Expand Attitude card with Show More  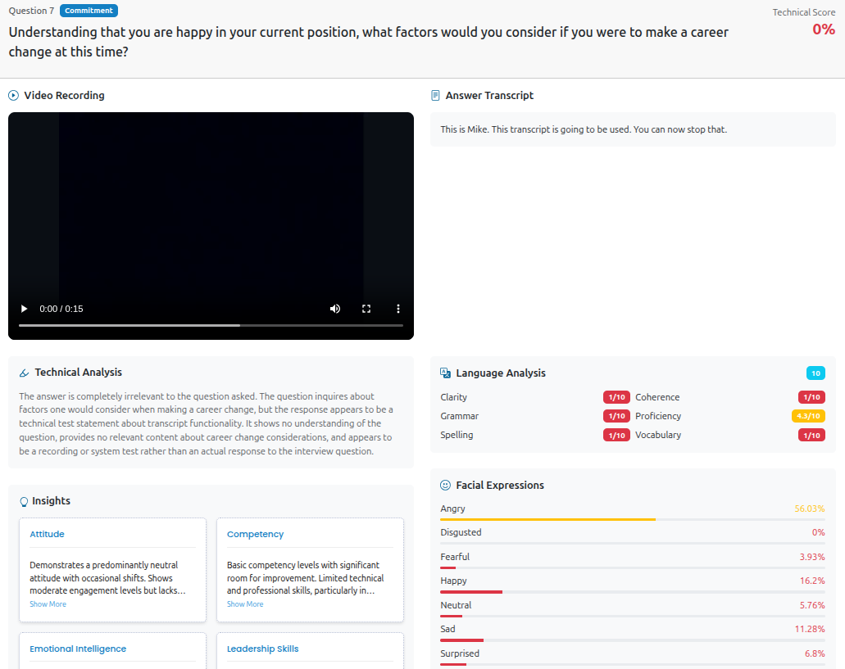tap(48, 604)
